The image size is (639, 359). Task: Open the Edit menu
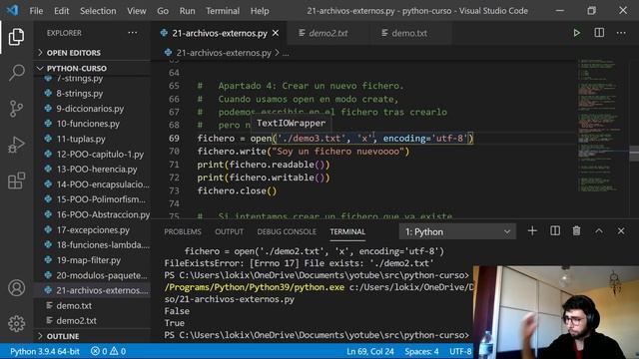62,11
